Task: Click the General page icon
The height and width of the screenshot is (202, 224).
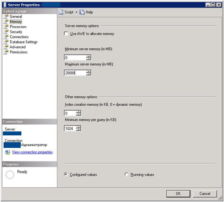Action: click(x=6, y=16)
